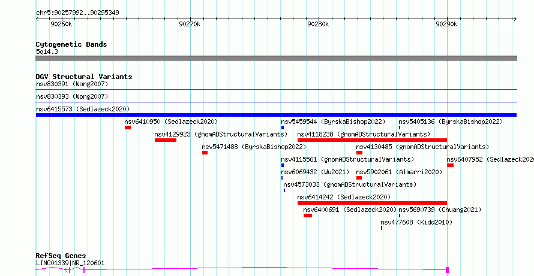This screenshot has height=276, width=534.
Task: Click the red nsv5902061 variant bar
Action: [x=359, y=178]
